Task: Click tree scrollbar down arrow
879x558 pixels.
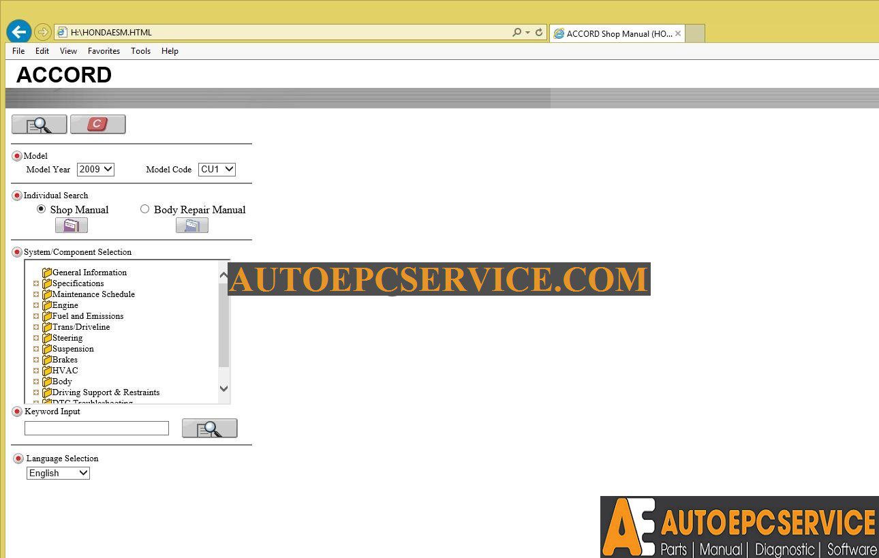Action: 223,388
